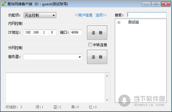Click the log area scroll down arrow
This screenshot has width=172, height=112.
pos(107,100)
